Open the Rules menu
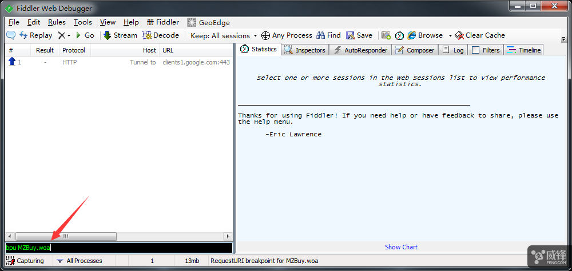This screenshot has height=271, width=572. click(x=57, y=22)
